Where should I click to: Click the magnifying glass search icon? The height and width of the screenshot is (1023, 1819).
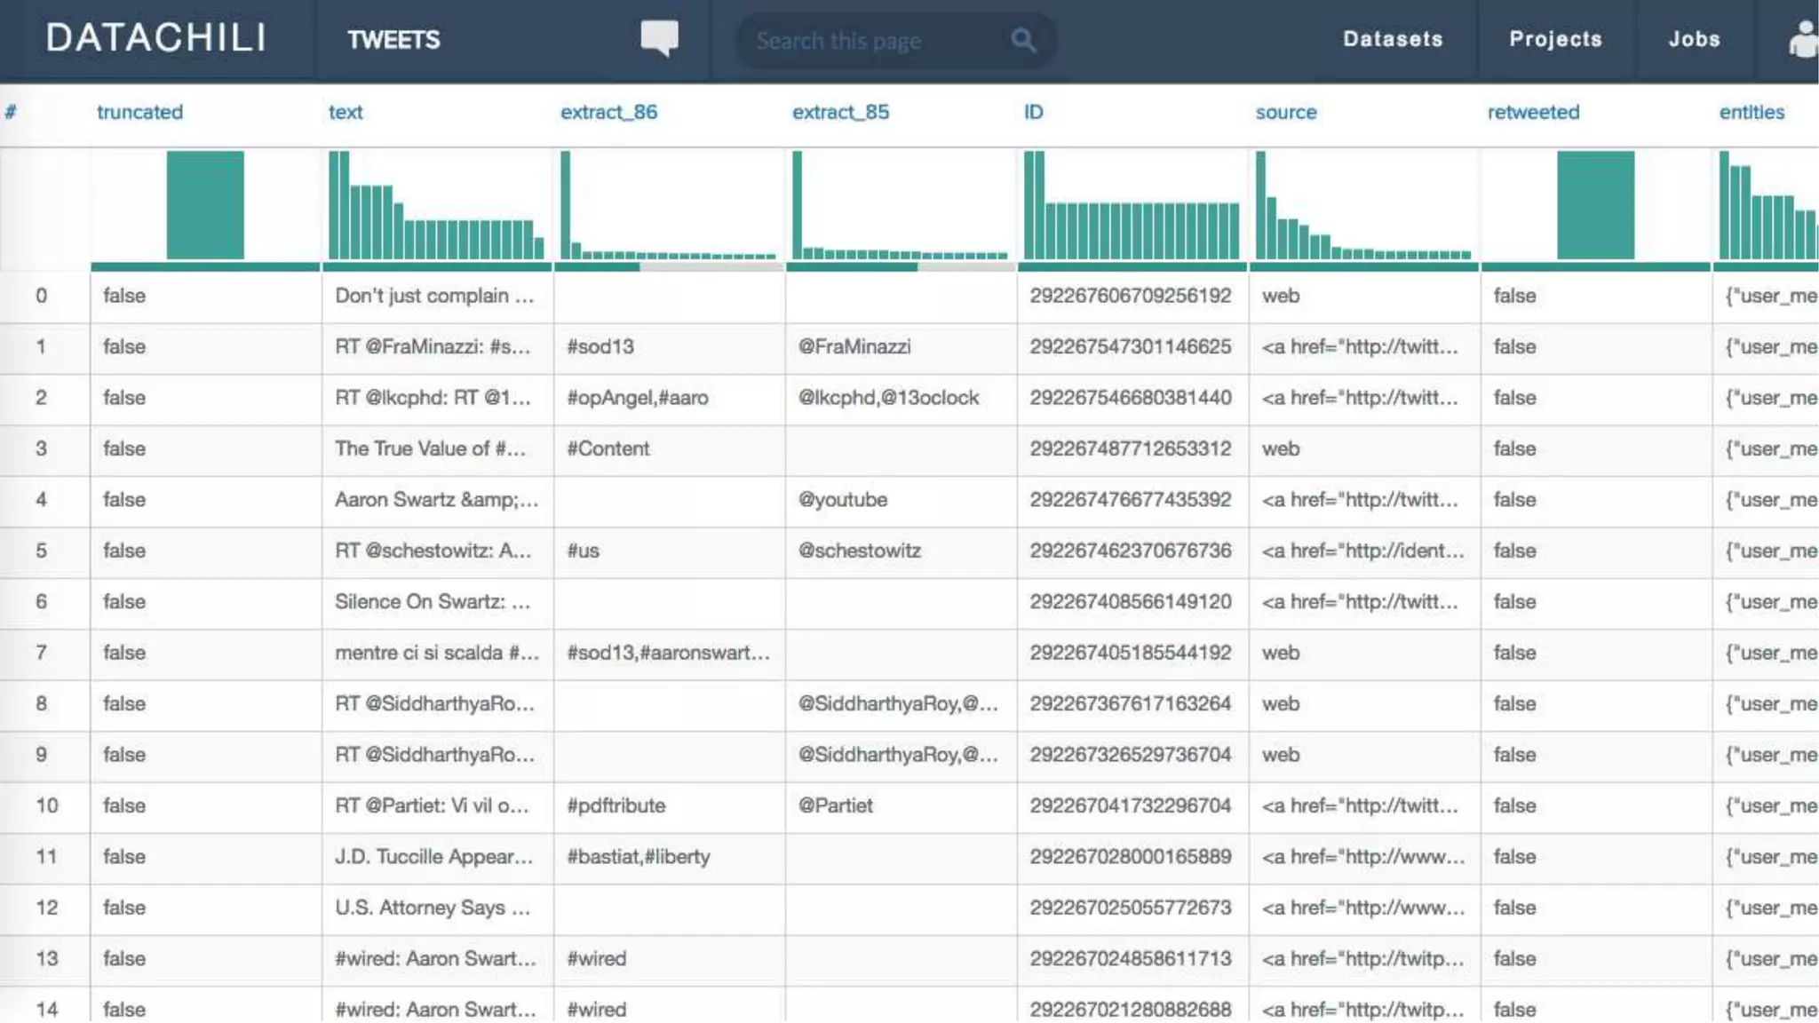tap(1023, 40)
